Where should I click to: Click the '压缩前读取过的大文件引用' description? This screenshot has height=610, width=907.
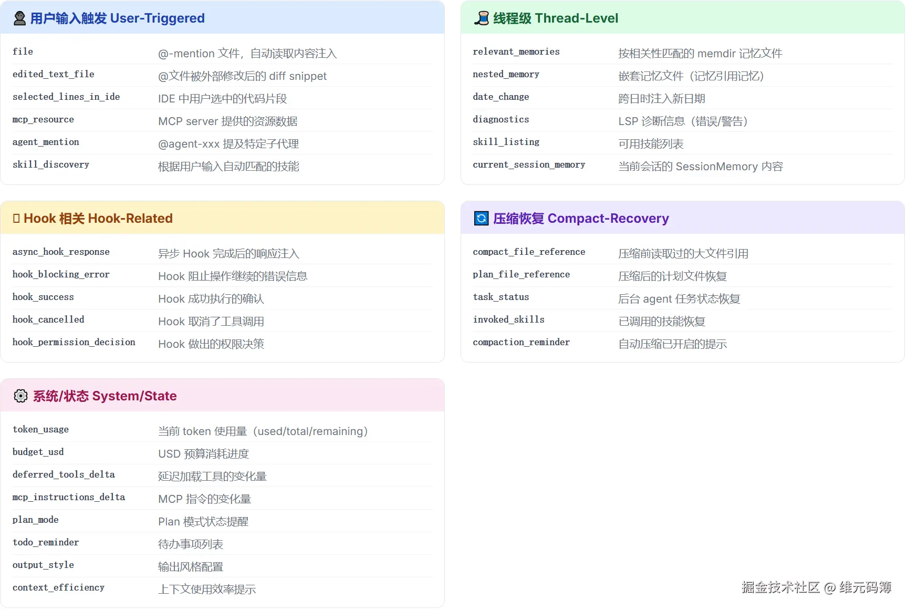pos(683,254)
